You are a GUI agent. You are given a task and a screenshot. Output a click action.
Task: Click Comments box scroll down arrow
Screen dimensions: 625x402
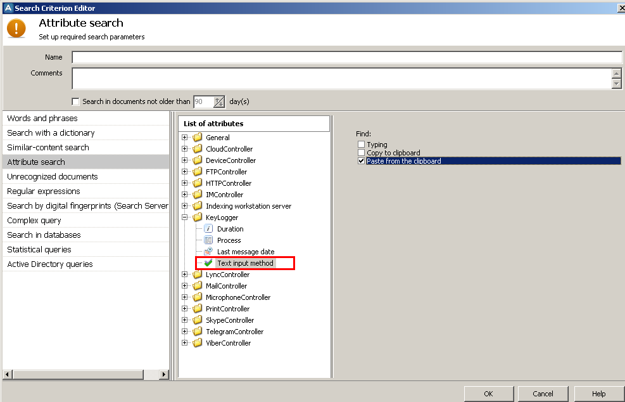(617, 84)
